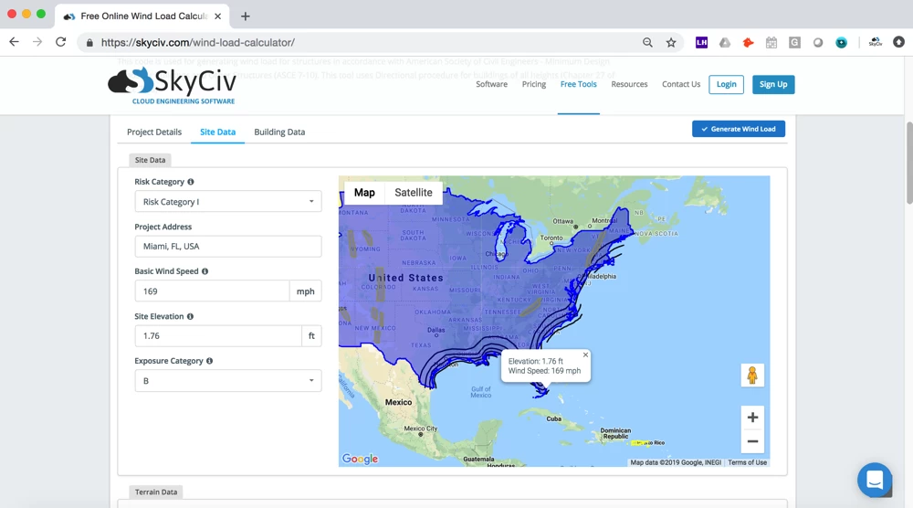The image size is (913, 508).
Task: Show Risk Category info tooltip icon
Action: pos(191,182)
